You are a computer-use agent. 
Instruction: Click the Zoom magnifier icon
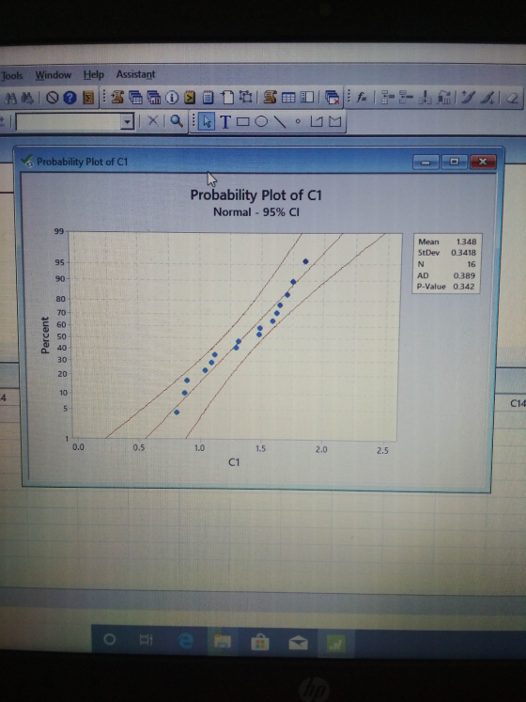(177, 121)
